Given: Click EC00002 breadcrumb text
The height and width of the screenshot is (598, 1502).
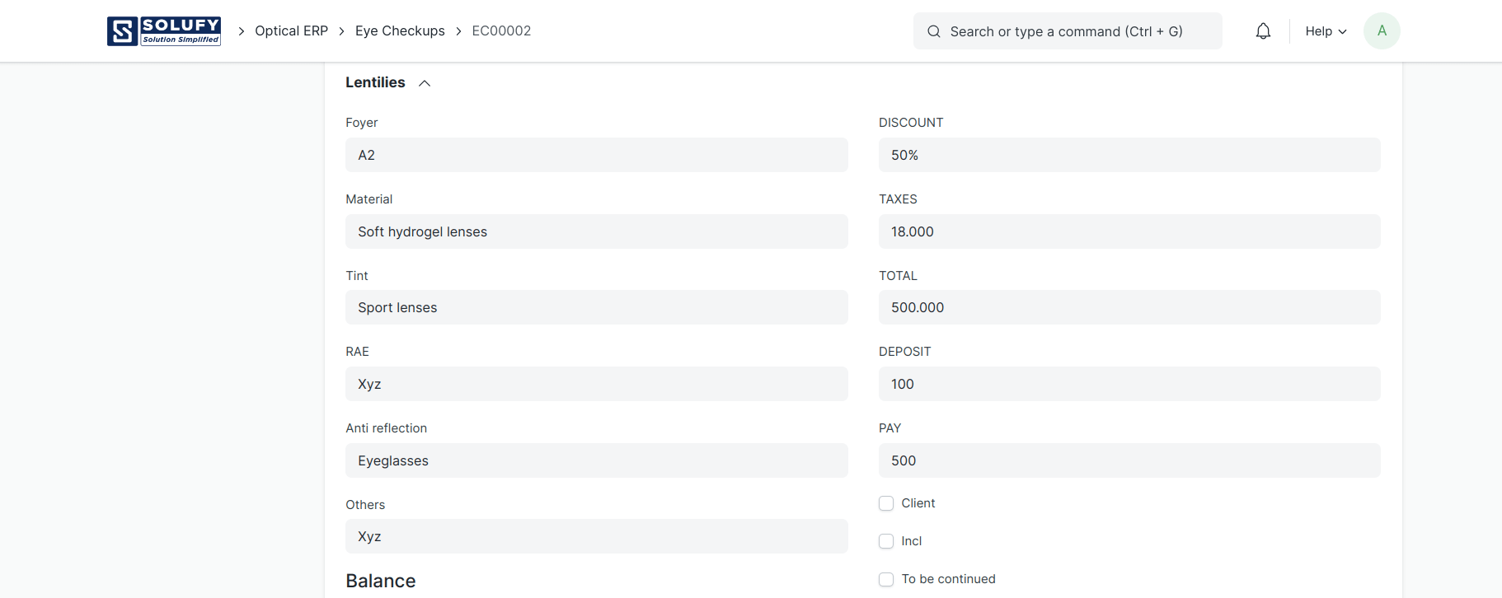Looking at the screenshot, I should pyautogui.click(x=501, y=30).
